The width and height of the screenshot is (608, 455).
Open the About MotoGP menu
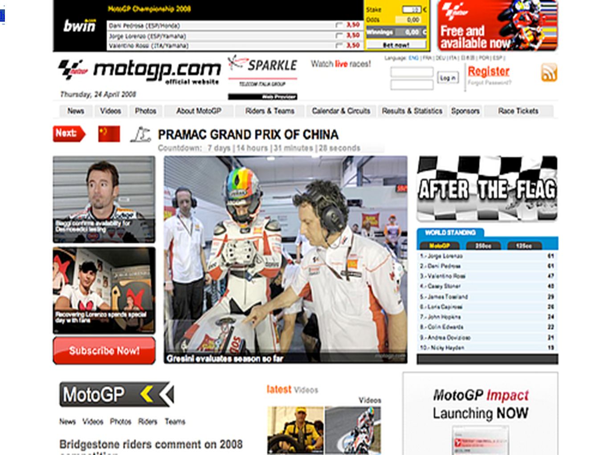199,111
